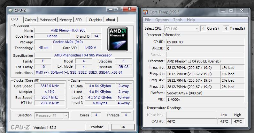Open the About tab in CPU-Z

click(111, 20)
